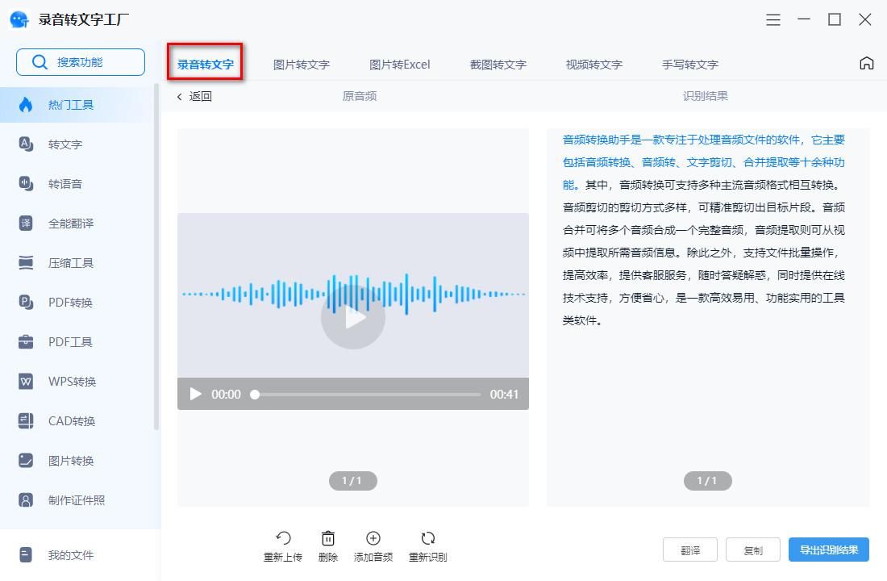The image size is (887, 581).
Task: Switch to the 录音转文字 tab
Action: 206,64
